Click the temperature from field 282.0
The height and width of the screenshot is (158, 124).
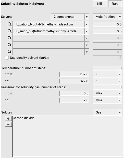click(x=74, y=74)
